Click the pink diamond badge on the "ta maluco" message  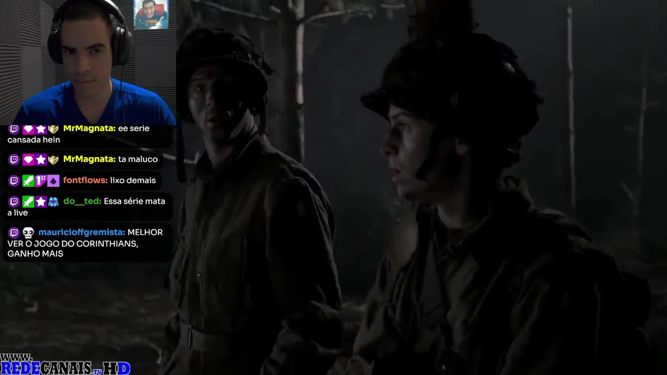(x=28, y=159)
